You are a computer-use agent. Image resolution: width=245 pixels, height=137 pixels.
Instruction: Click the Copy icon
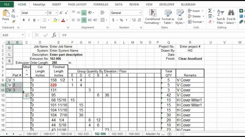coord(13,16)
